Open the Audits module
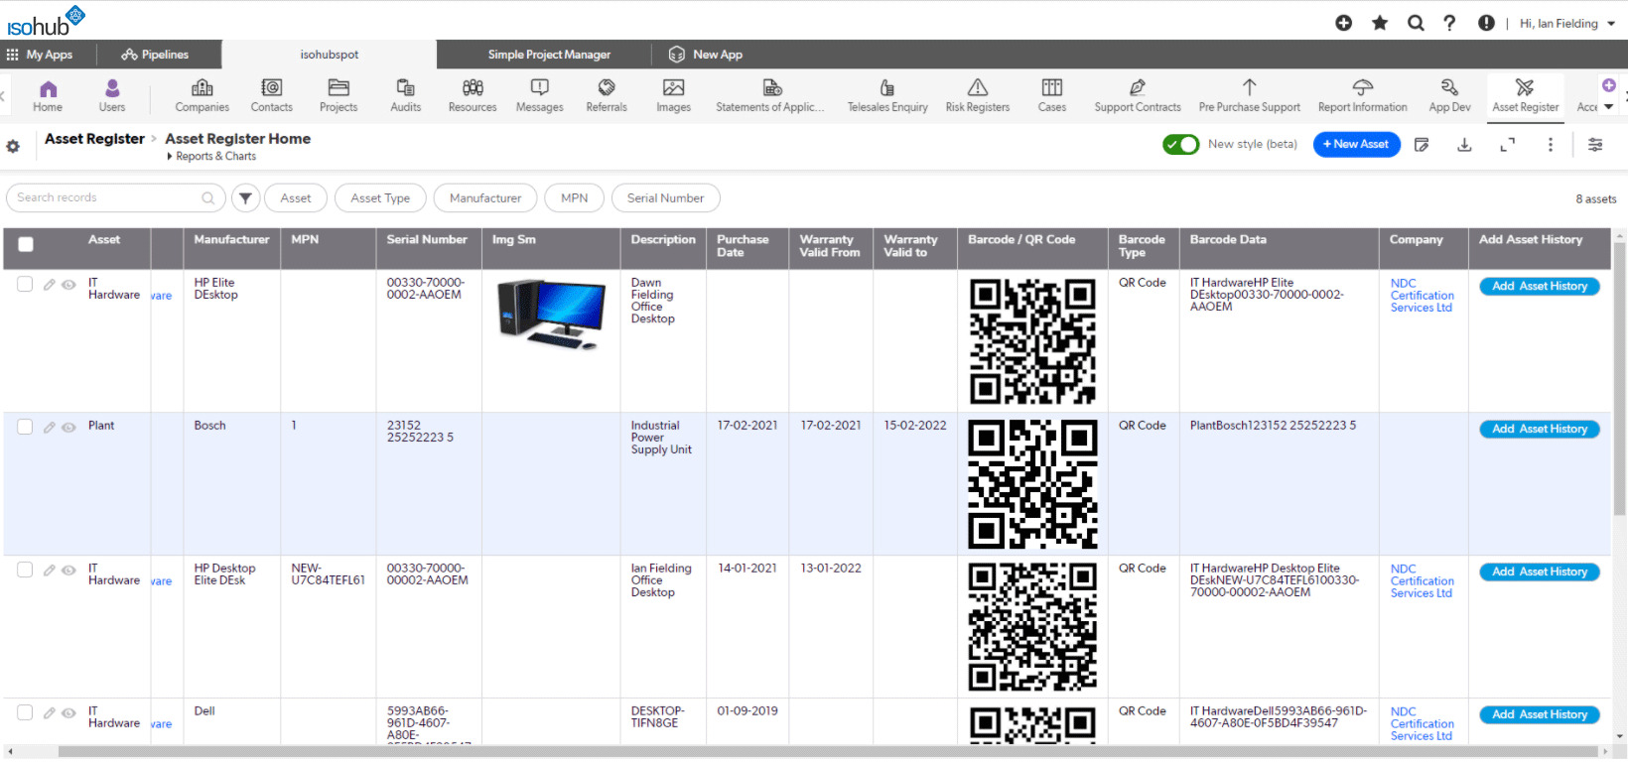The image size is (1628, 762). click(405, 96)
